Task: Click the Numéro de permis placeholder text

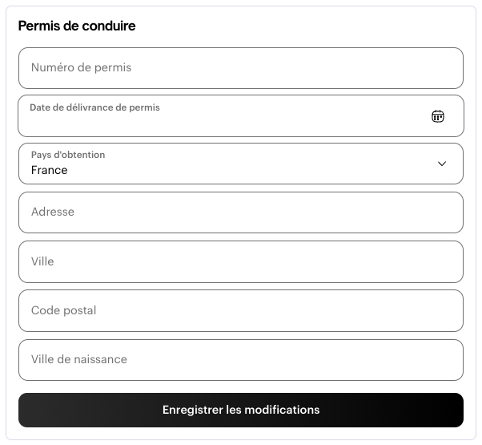Action: [81, 67]
